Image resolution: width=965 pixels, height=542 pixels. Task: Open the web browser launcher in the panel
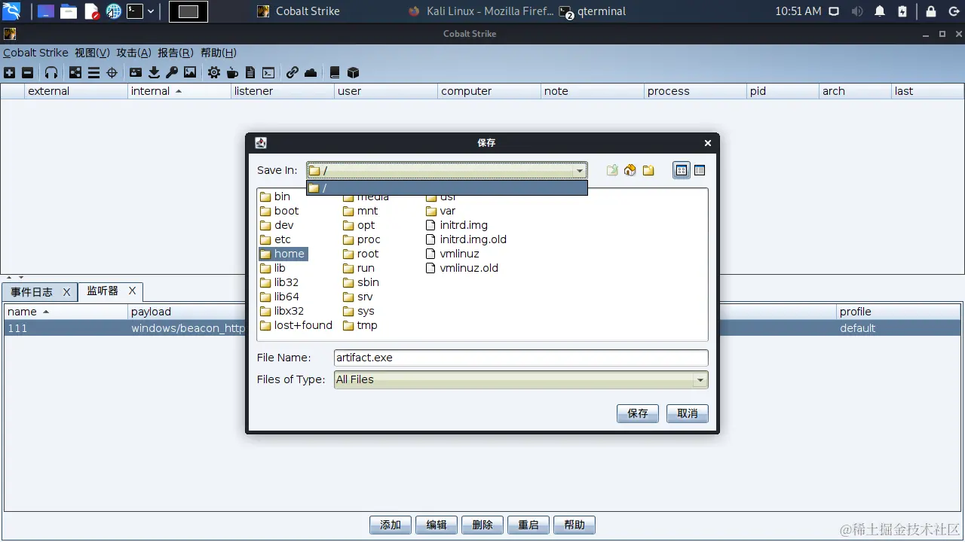click(114, 11)
